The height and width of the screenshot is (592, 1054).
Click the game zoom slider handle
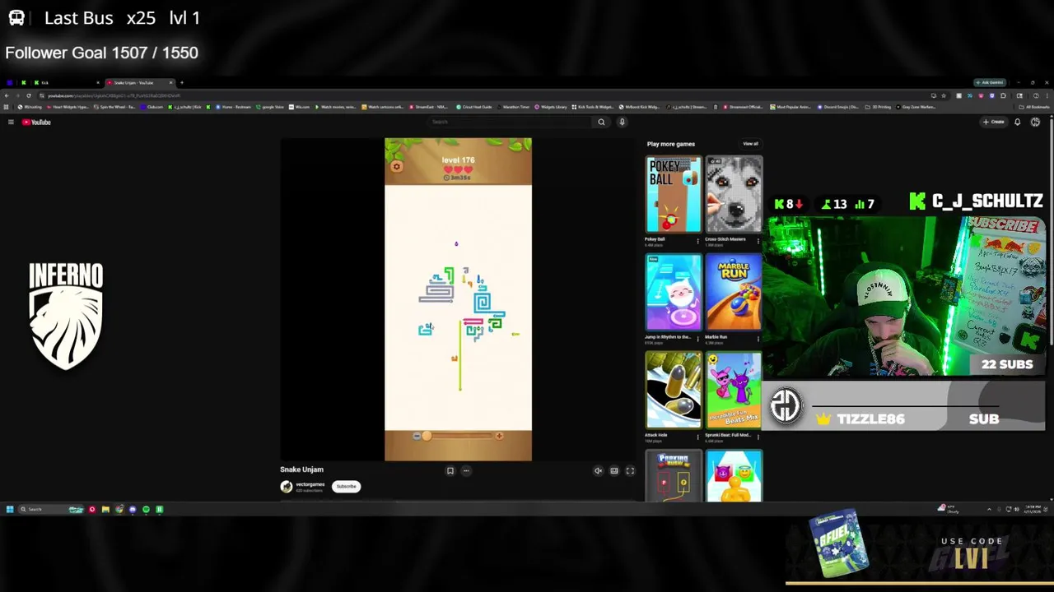click(x=426, y=436)
